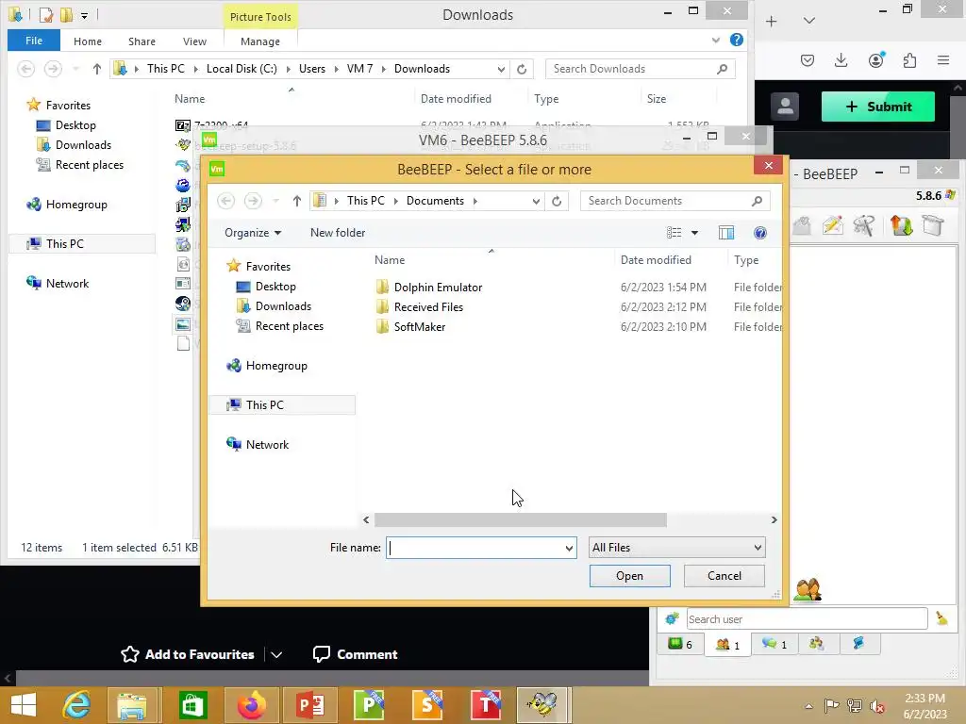Show the preview pane in file dialog
This screenshot has width=966, height=724.
pos(726,233)
